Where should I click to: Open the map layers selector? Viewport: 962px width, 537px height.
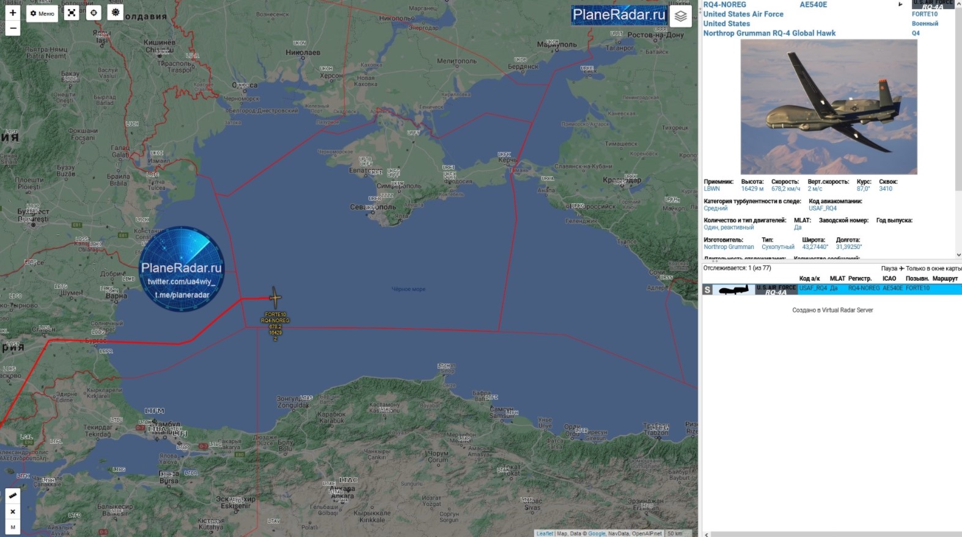[680, 16]
